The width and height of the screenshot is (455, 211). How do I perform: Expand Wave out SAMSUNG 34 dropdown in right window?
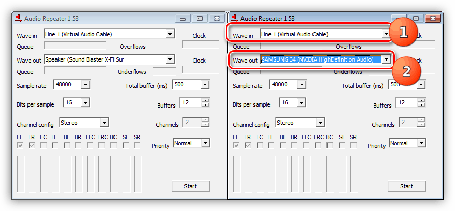point(386,59)
